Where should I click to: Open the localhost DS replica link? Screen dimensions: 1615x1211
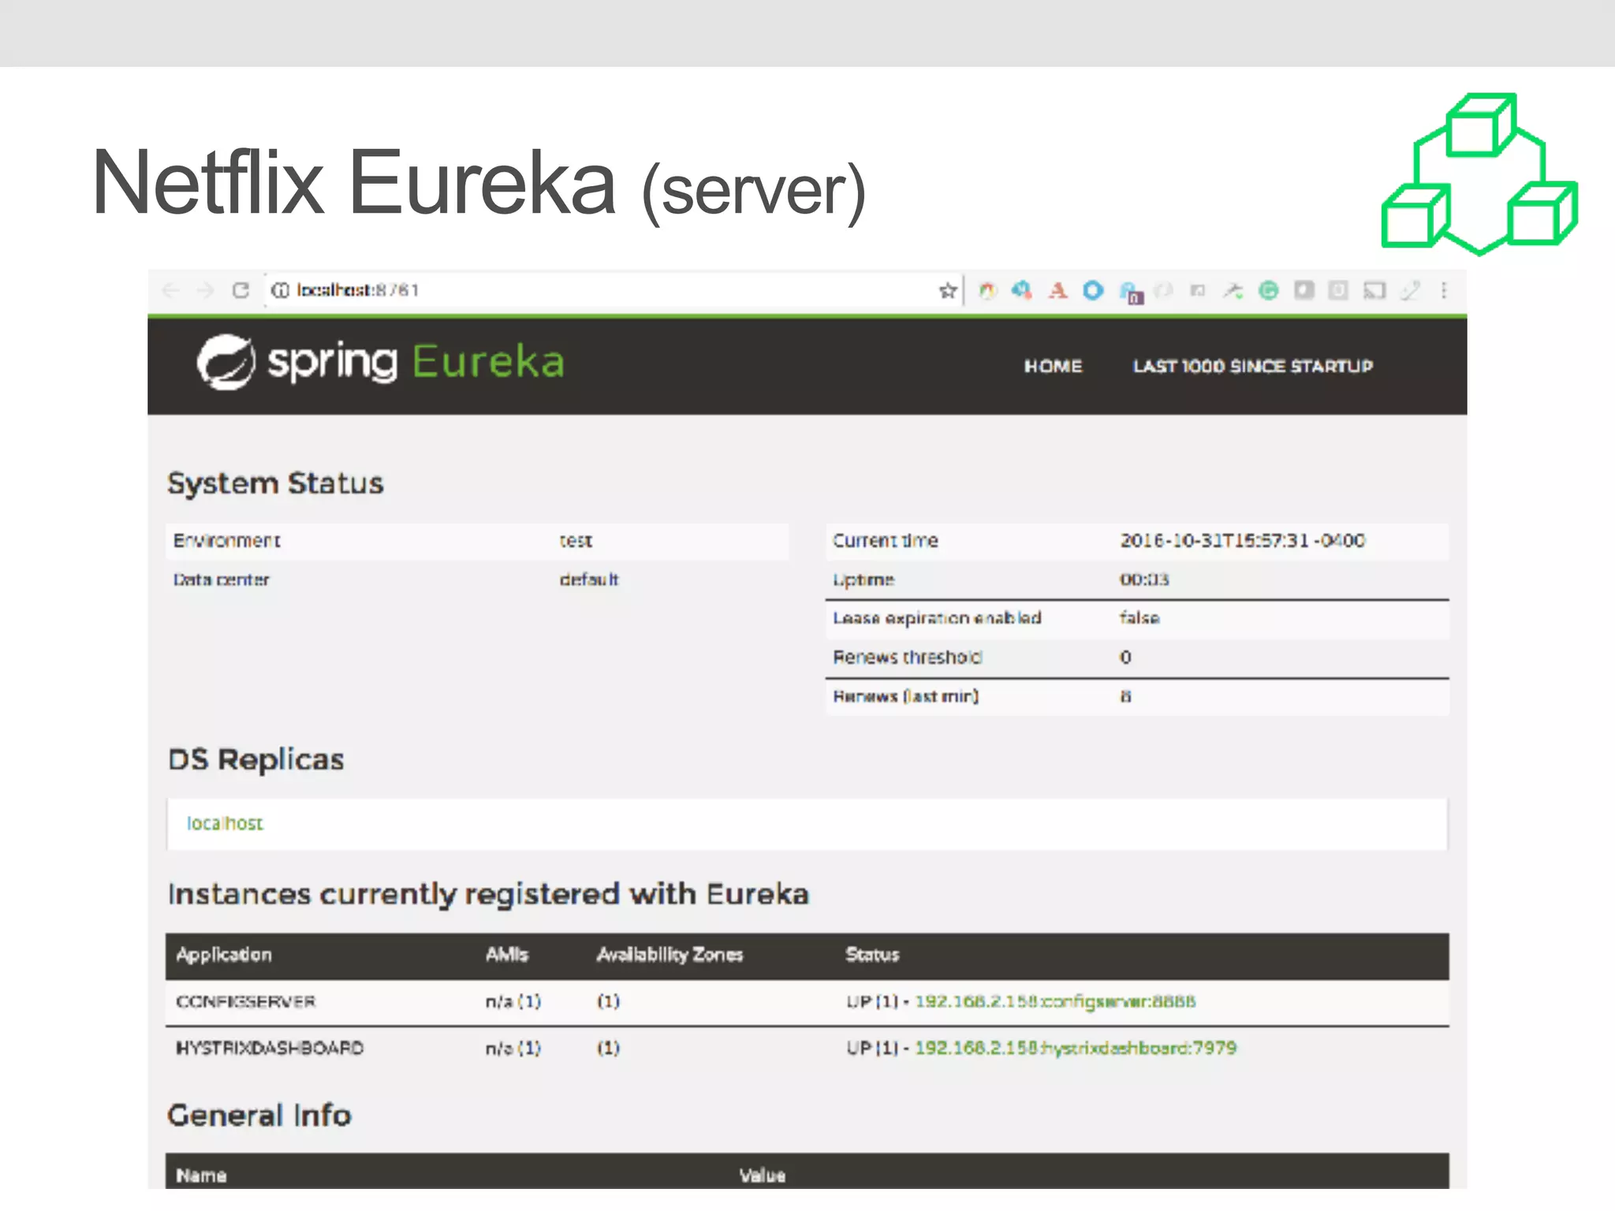[x=225, y=823]
